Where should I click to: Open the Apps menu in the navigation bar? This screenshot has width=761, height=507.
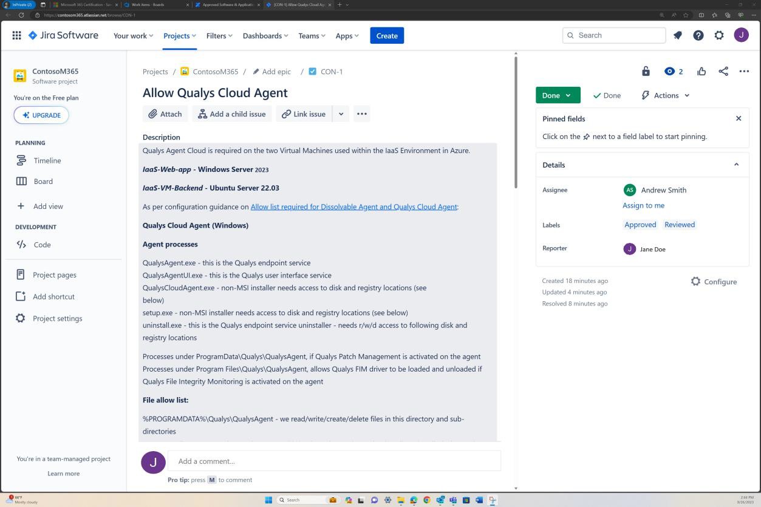pyautogui.click(x=346, y=35)
